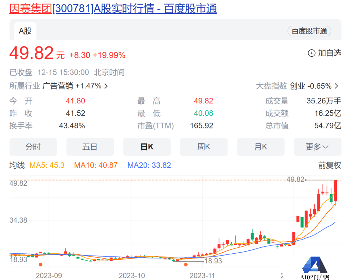Toggle the 前复权 adjustment option
The width and height of the screenshot is (347, 280).
(330, 165)
